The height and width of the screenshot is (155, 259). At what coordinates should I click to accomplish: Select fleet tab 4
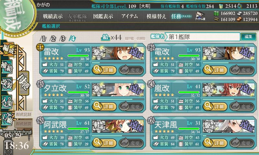[x=72, y=39]
